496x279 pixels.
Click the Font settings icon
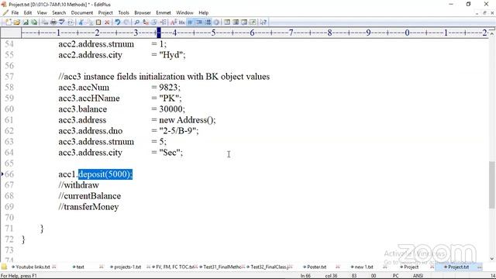pos(174,22)
